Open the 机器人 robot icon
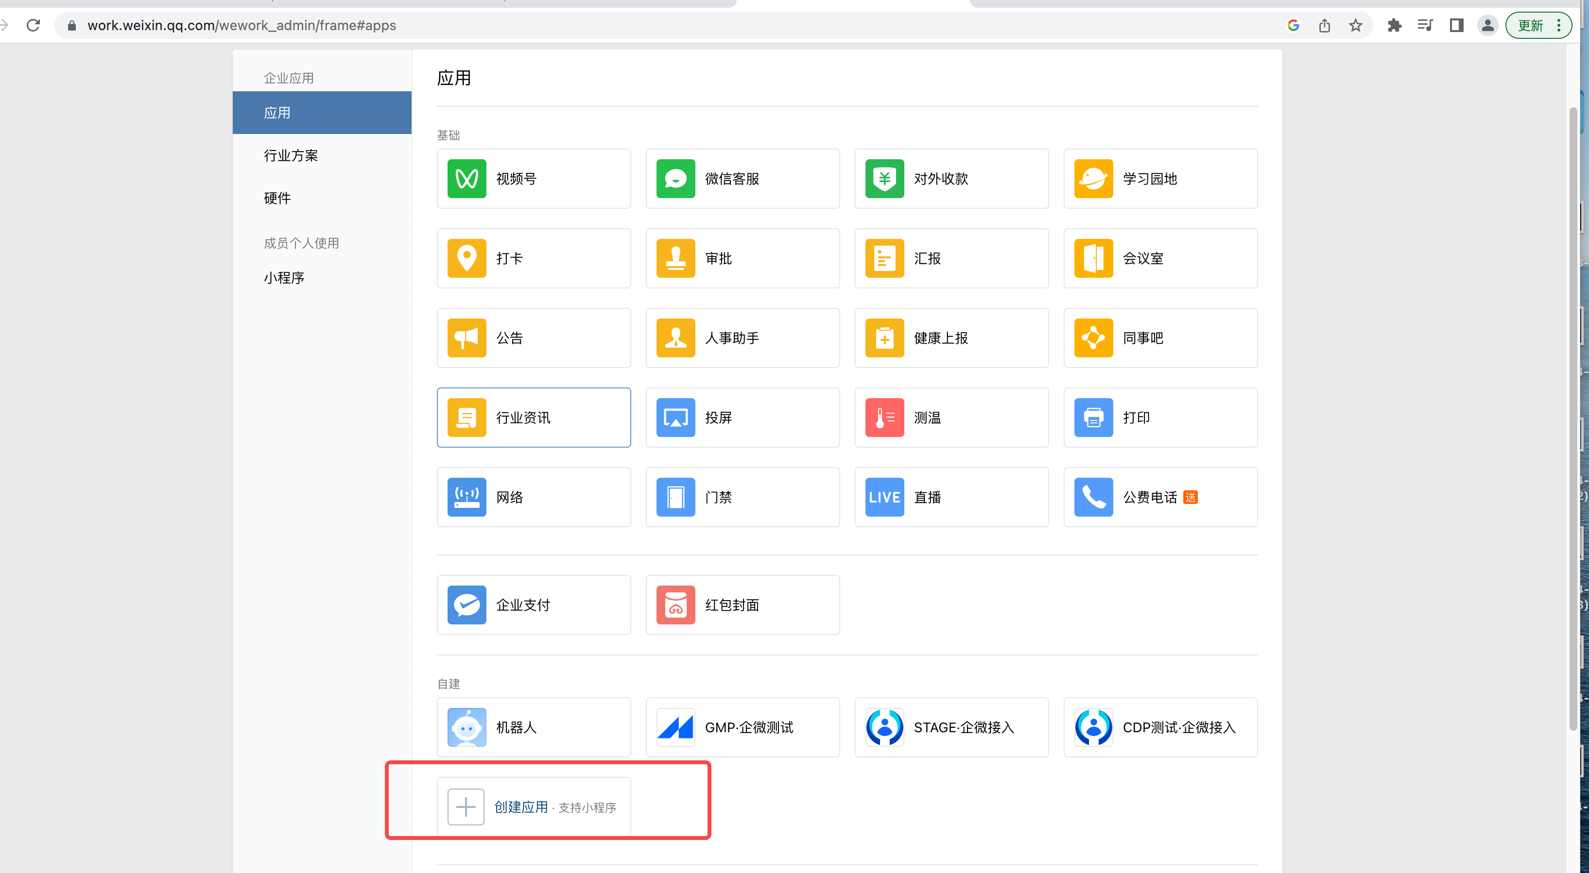This screenshot has width=1589, height=873. pos(466,727)
